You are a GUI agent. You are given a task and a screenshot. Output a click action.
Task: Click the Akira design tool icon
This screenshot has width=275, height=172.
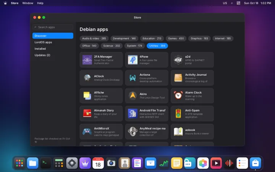point(133,96)
